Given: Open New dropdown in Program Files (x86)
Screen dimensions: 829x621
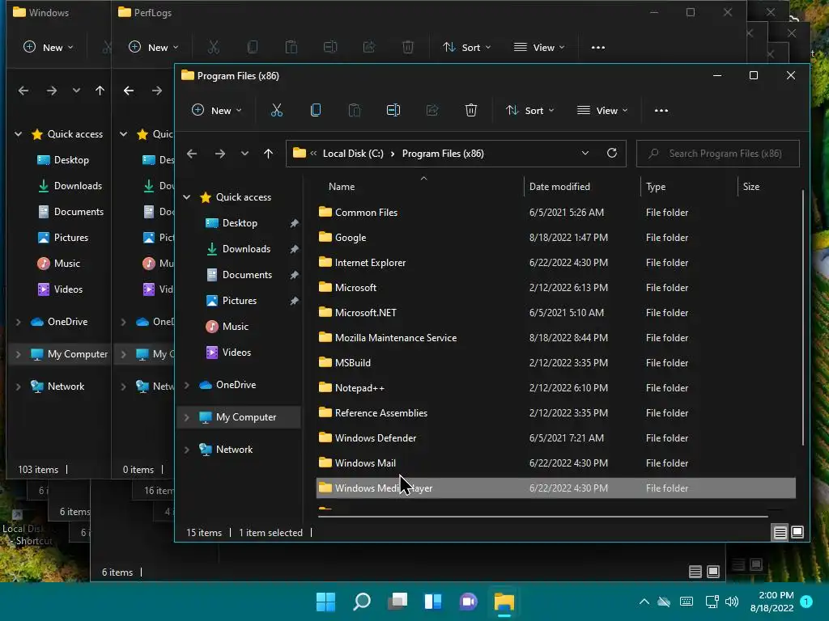Looking at the screenshot, I should tap(217, 110).
